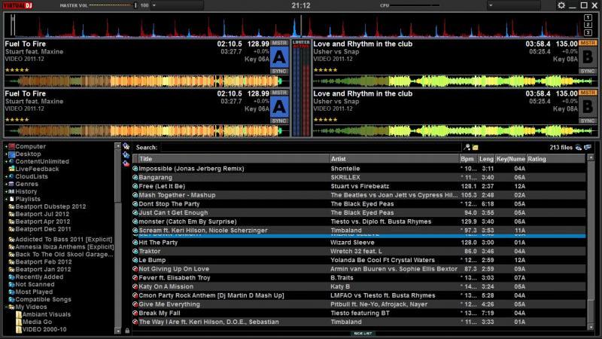This screenshot has width=602, height=339.
Task: Click the icon on Traktor row
Action: (135, 252)
